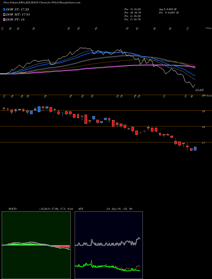Screen dimensions: 212x279
Task: Click the chart title mentioning MunafaSutra.com
Action: click(x=42, y=3)
